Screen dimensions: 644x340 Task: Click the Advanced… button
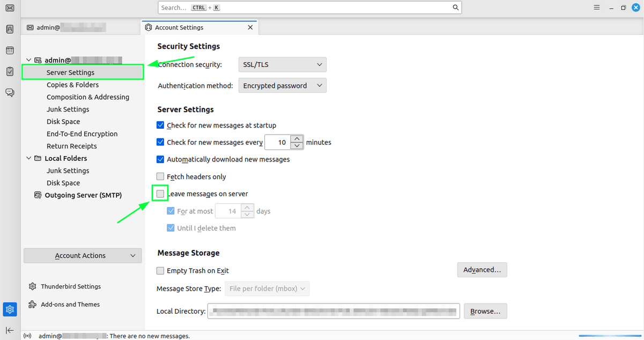pos(482,270)
